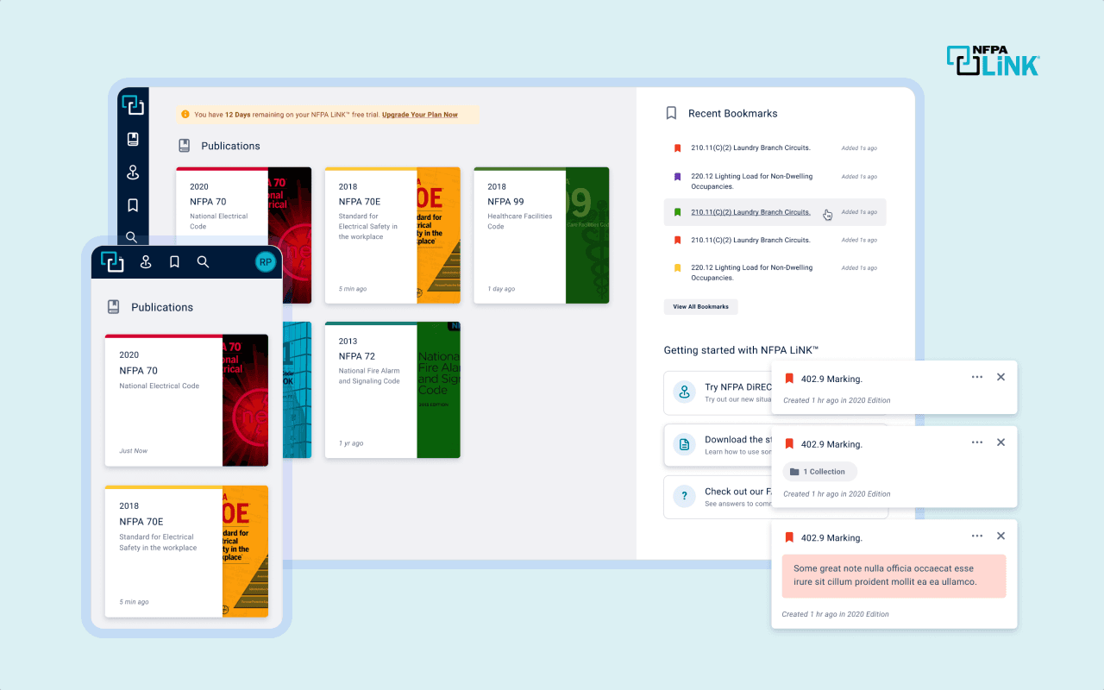Click the pink note 'Some great note nulla officia'

pos(894,576)
